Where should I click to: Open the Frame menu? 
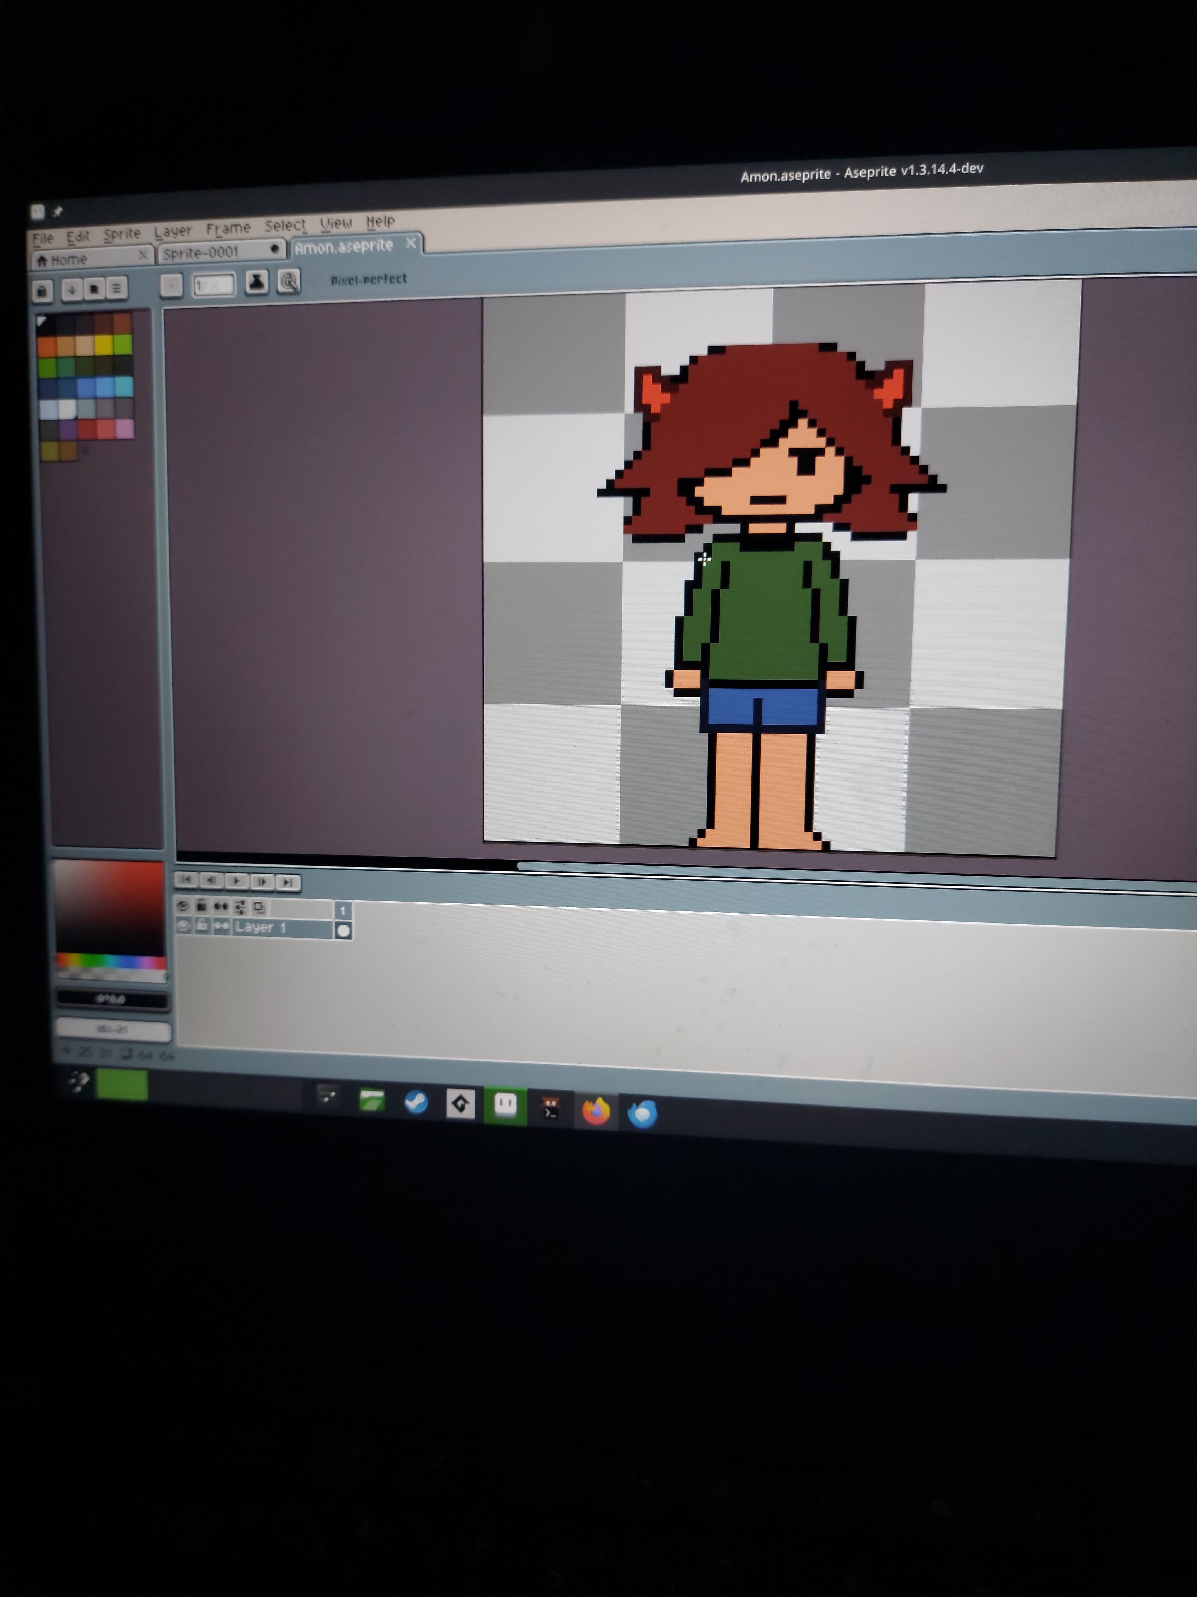coord(228,228)
